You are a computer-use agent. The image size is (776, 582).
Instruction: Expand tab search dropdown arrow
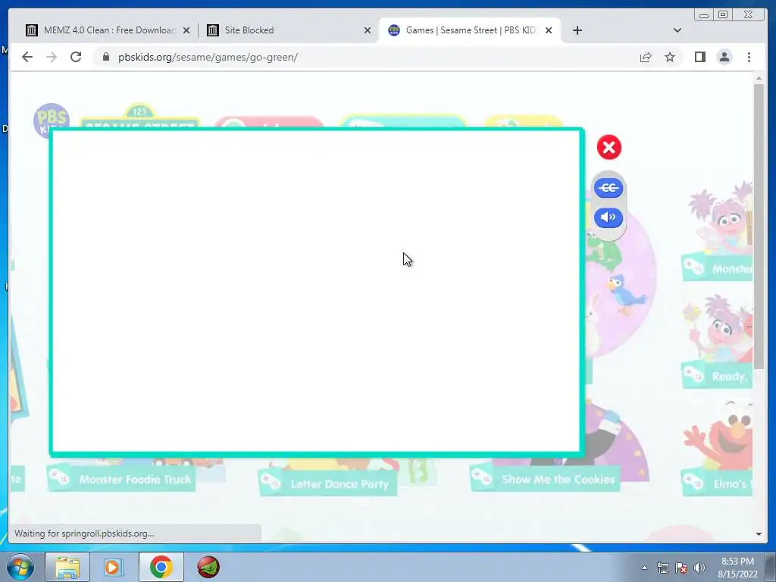coord(677,30)
